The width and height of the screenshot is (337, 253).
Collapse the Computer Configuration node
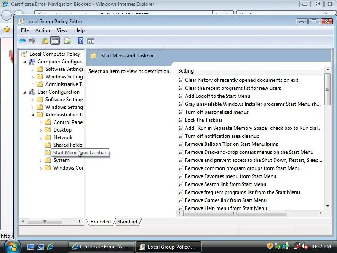[x=24, y=62]
